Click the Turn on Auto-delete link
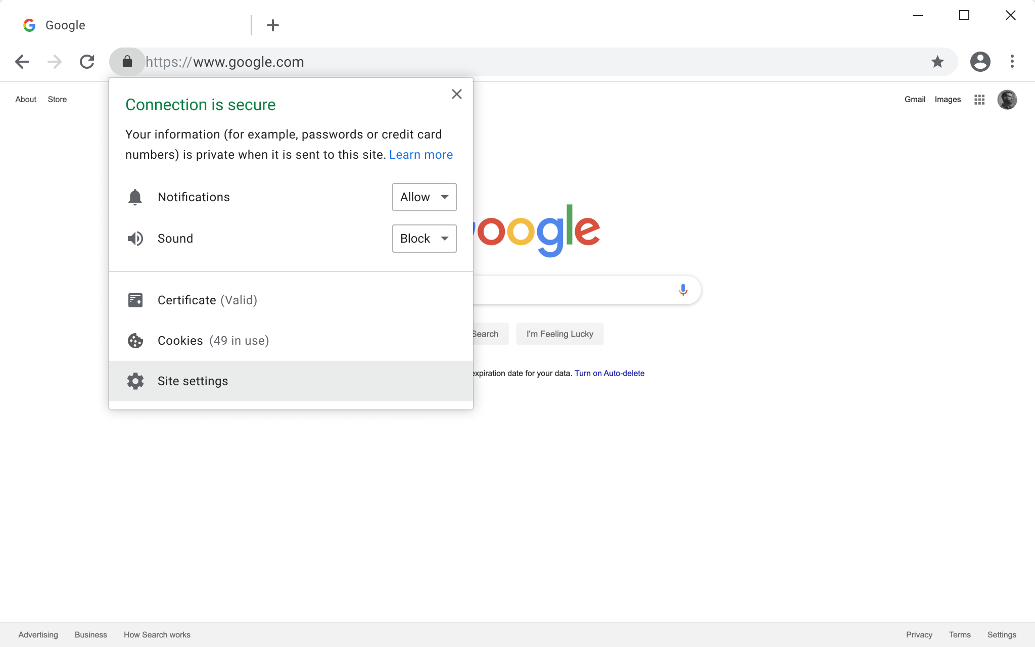Image resolution: width=1035 pixels, height=647 pixels. 609,373
